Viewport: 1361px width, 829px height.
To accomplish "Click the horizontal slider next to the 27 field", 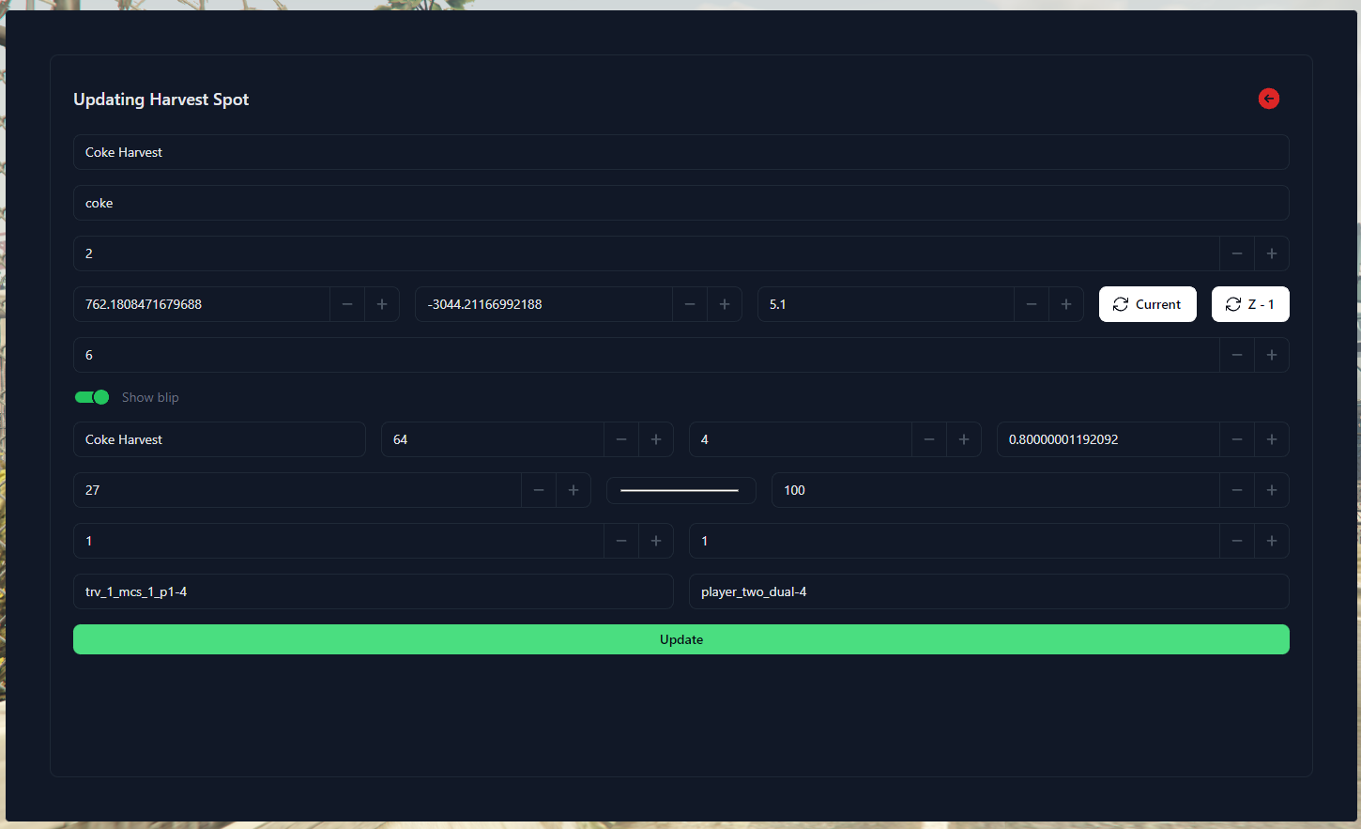I will (x=680, y=489).
